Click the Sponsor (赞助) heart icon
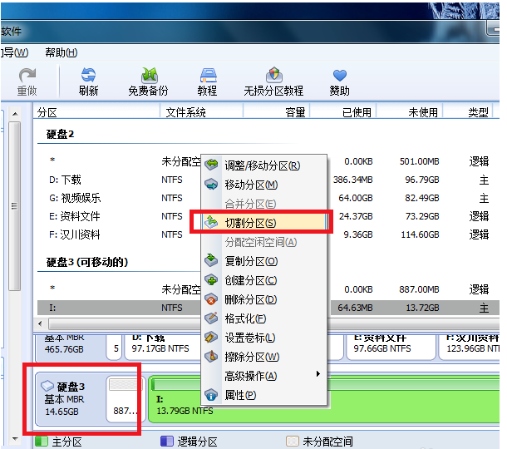The height and width of the screenshot is (449, 507). click(x=339, y=76)
